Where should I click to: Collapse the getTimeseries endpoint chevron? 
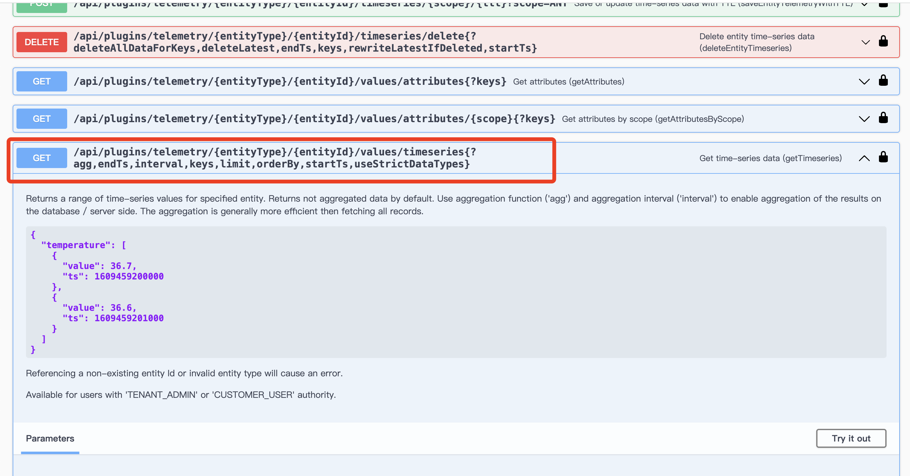(x=864, y=158)
